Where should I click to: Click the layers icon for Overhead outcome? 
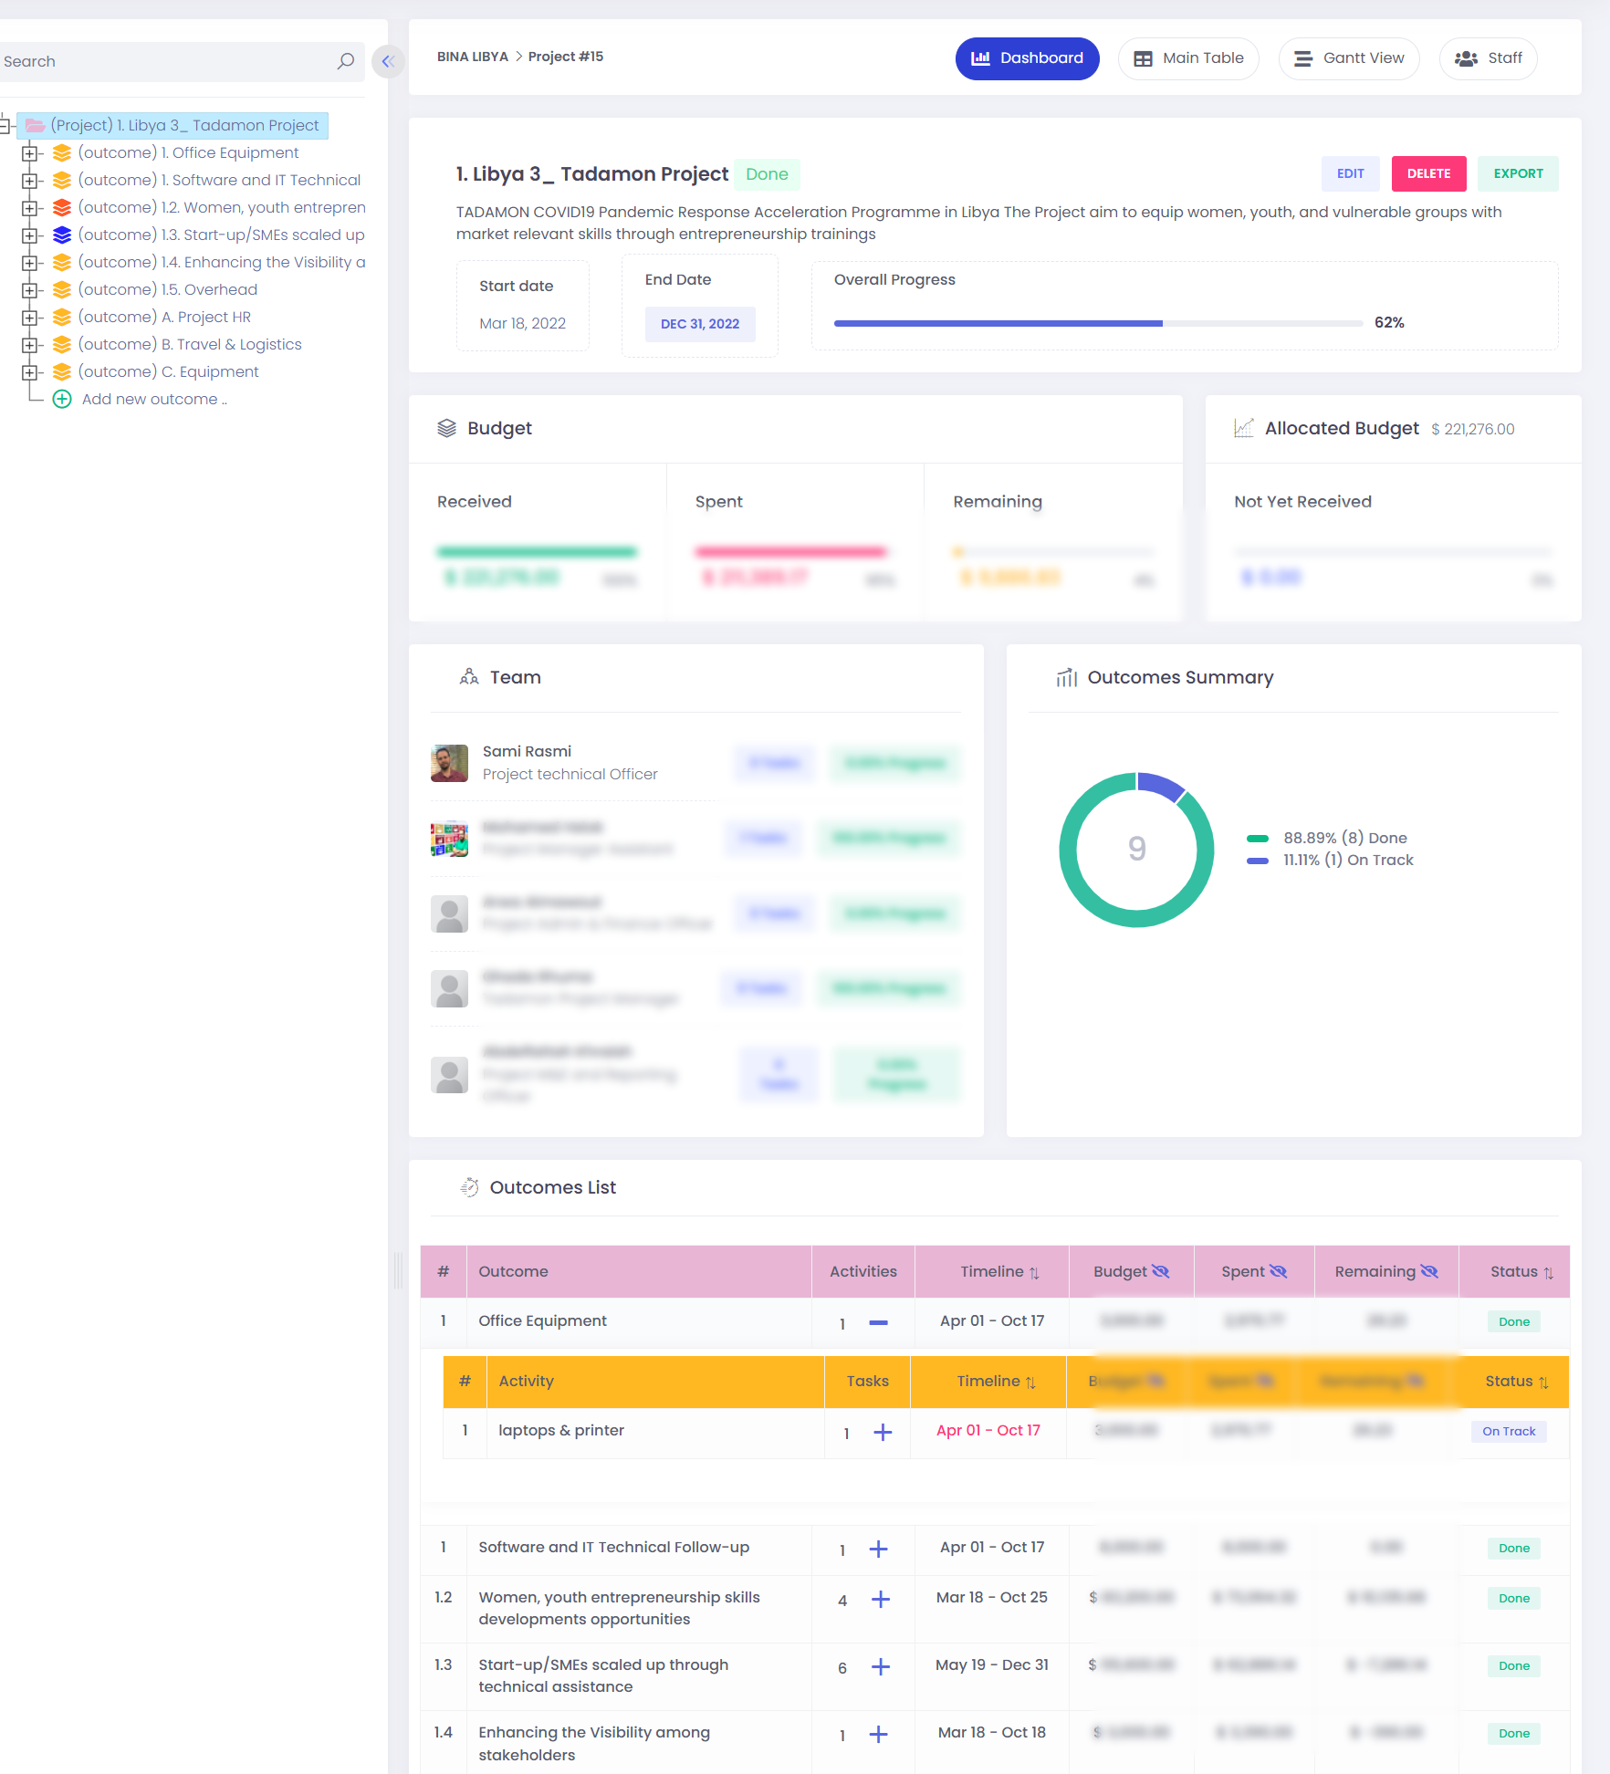[x=61, y=289]
